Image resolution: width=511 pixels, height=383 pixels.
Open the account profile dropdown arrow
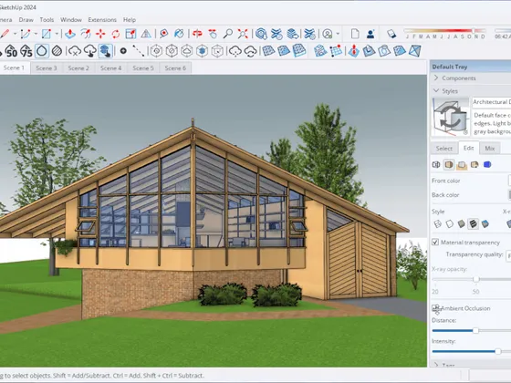(x=338, y=34)
